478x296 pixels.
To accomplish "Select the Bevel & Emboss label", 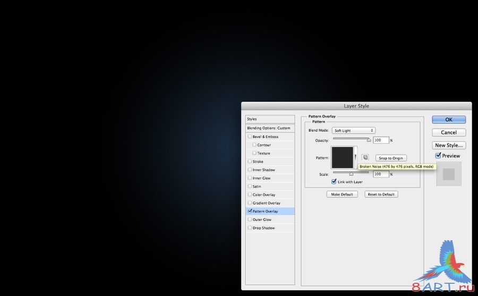I will 266,137.
